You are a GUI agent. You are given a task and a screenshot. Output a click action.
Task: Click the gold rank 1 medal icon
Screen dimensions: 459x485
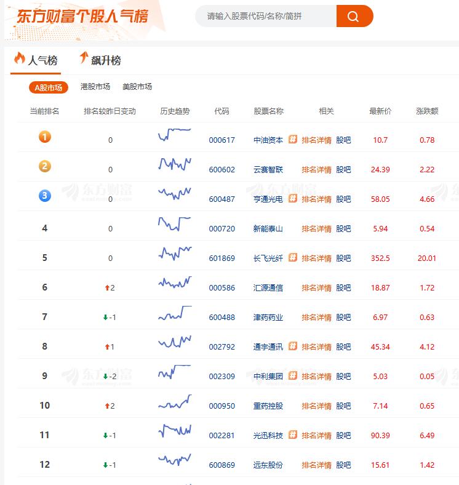pos(45,137)
